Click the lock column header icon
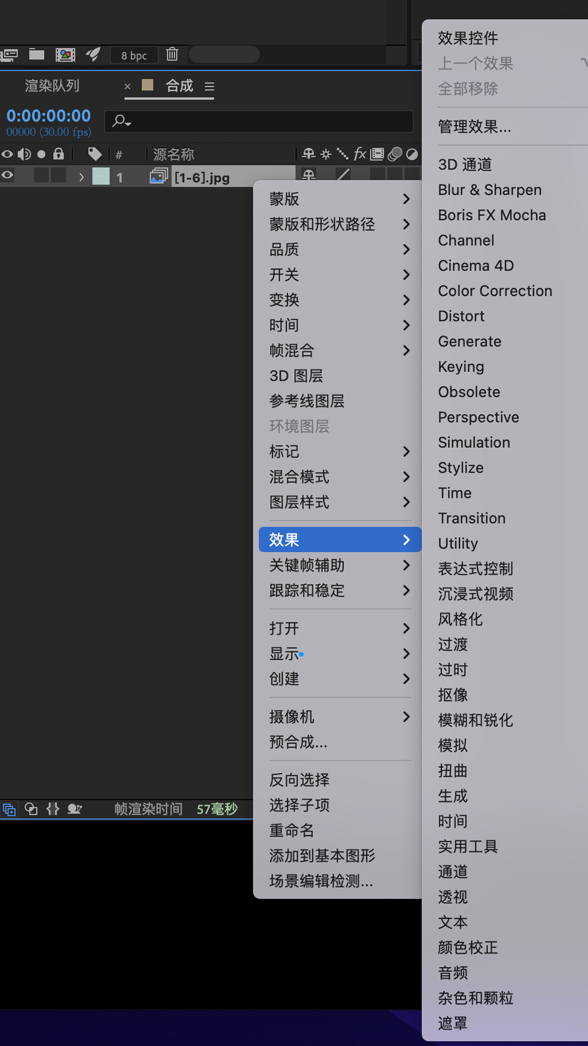This screenshot has height=1046, width=588. click(58, 154)
